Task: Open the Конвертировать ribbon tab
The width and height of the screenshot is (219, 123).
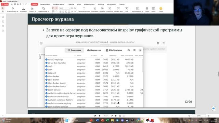Action: pos(89,4)
